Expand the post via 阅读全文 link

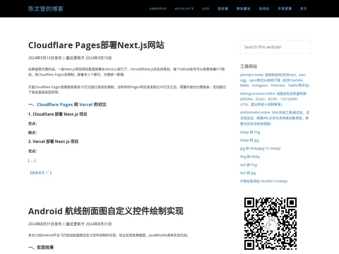tap(40, 173)
